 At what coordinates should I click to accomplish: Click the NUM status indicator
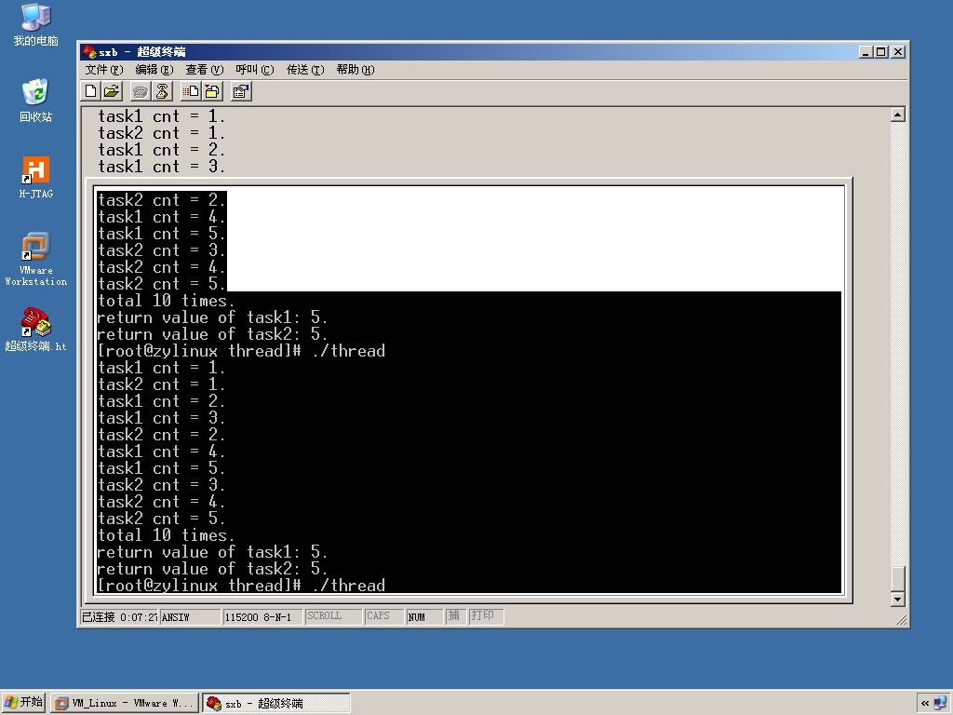pos(424,616)
